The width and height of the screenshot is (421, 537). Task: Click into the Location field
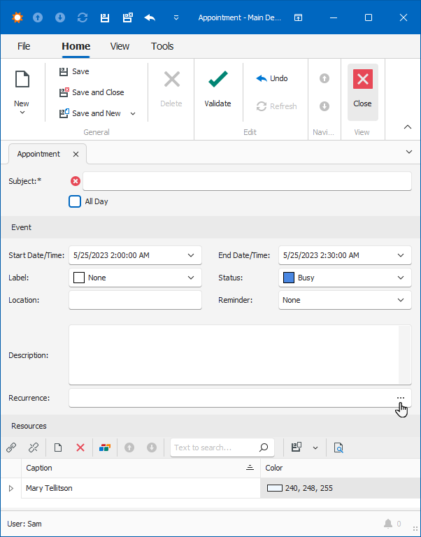[x=135, y=300]
